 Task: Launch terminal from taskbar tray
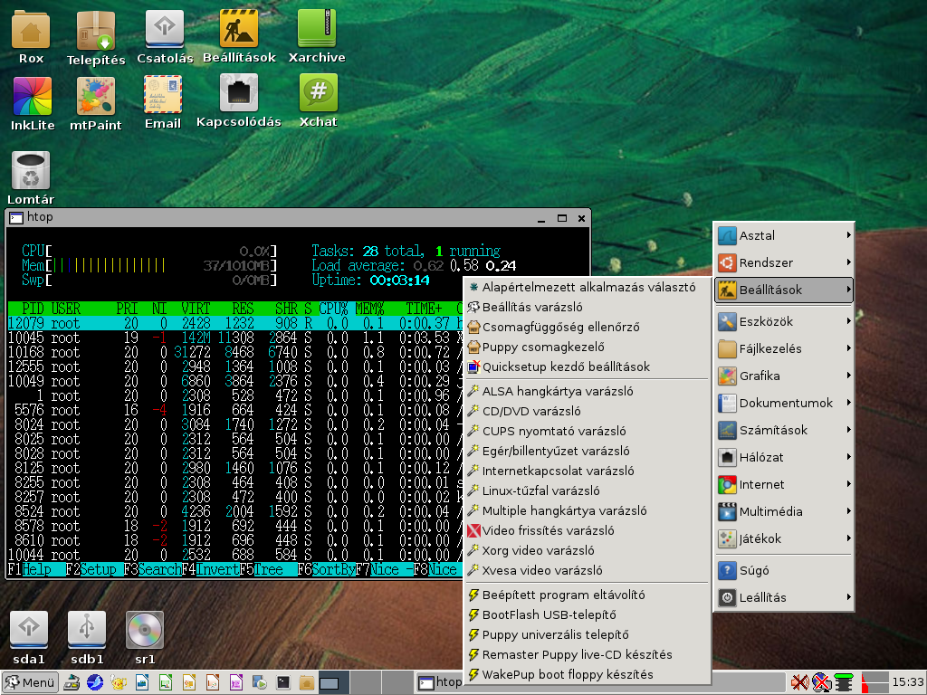coord(283,682)
